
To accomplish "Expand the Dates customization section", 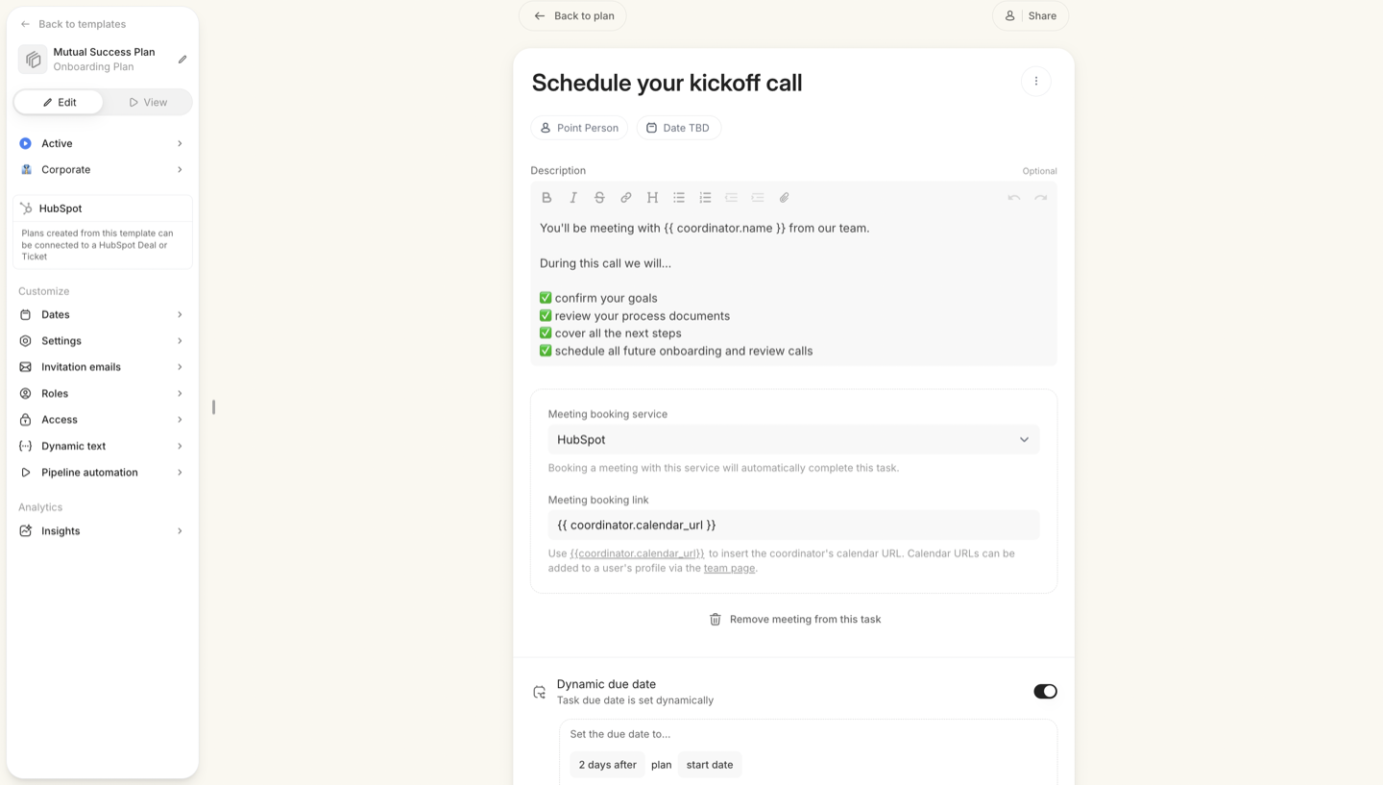I will tap(102, 315).
